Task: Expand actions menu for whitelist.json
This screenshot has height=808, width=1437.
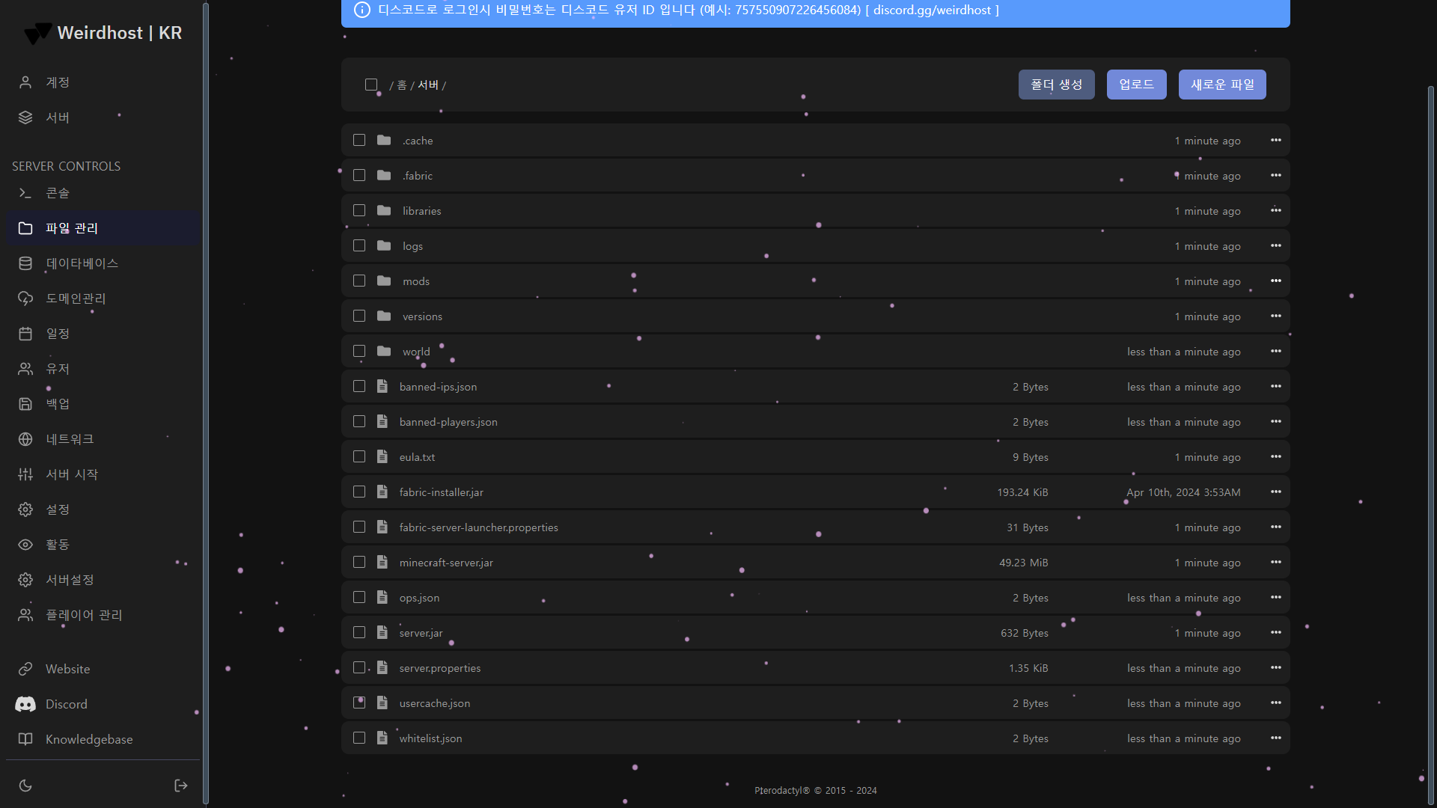Action: (x=1275, y=738)
